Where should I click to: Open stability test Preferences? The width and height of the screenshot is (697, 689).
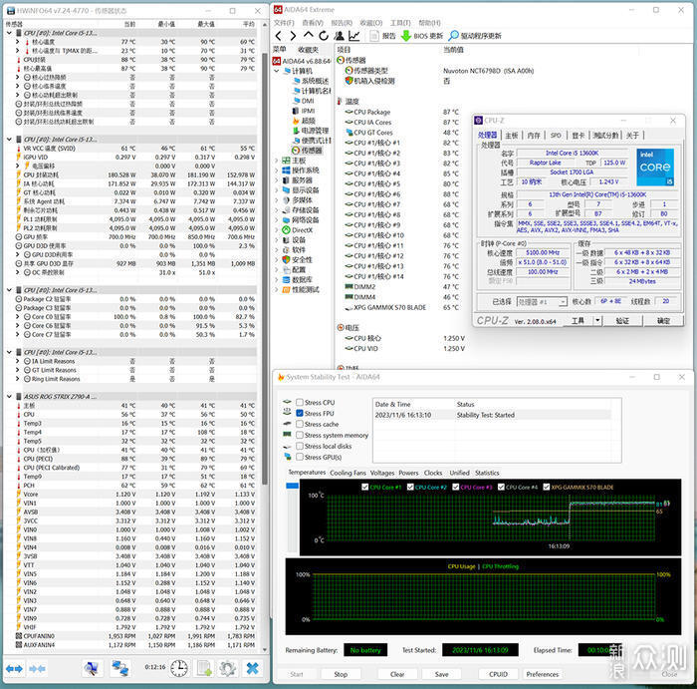[x=543, y=674]
